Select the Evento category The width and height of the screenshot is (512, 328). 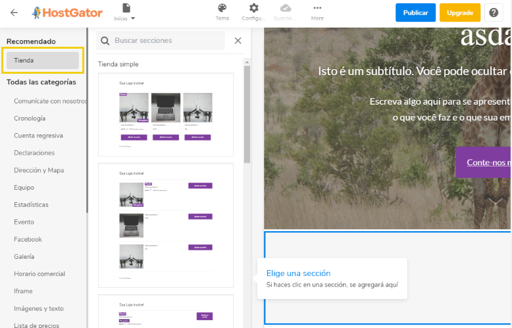(x=24, y=222)
